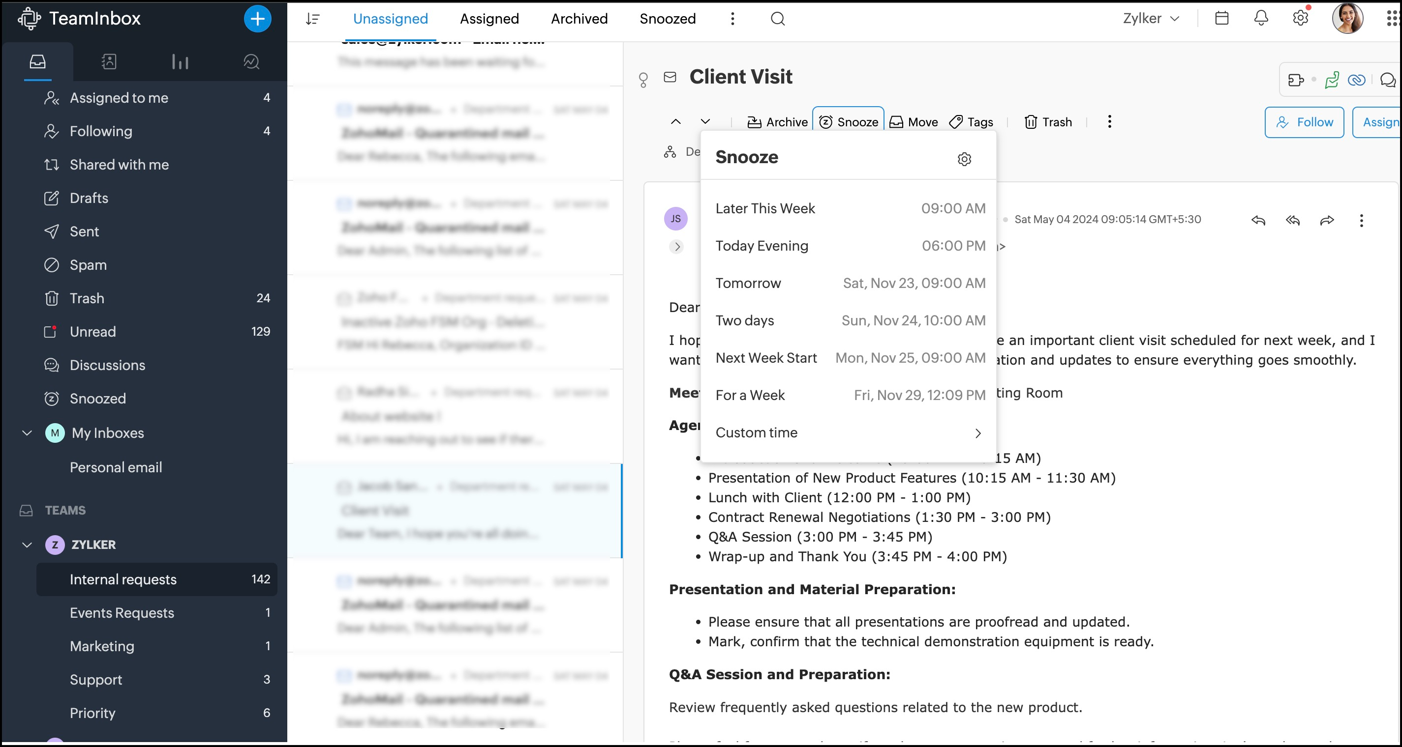The width and height of the screenshot is (1402, 747).
Task: Open the search magnifier icon
Action: tap(778, 19)
